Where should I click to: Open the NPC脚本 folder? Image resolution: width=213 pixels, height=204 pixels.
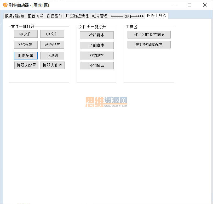(x=97, y=56)
